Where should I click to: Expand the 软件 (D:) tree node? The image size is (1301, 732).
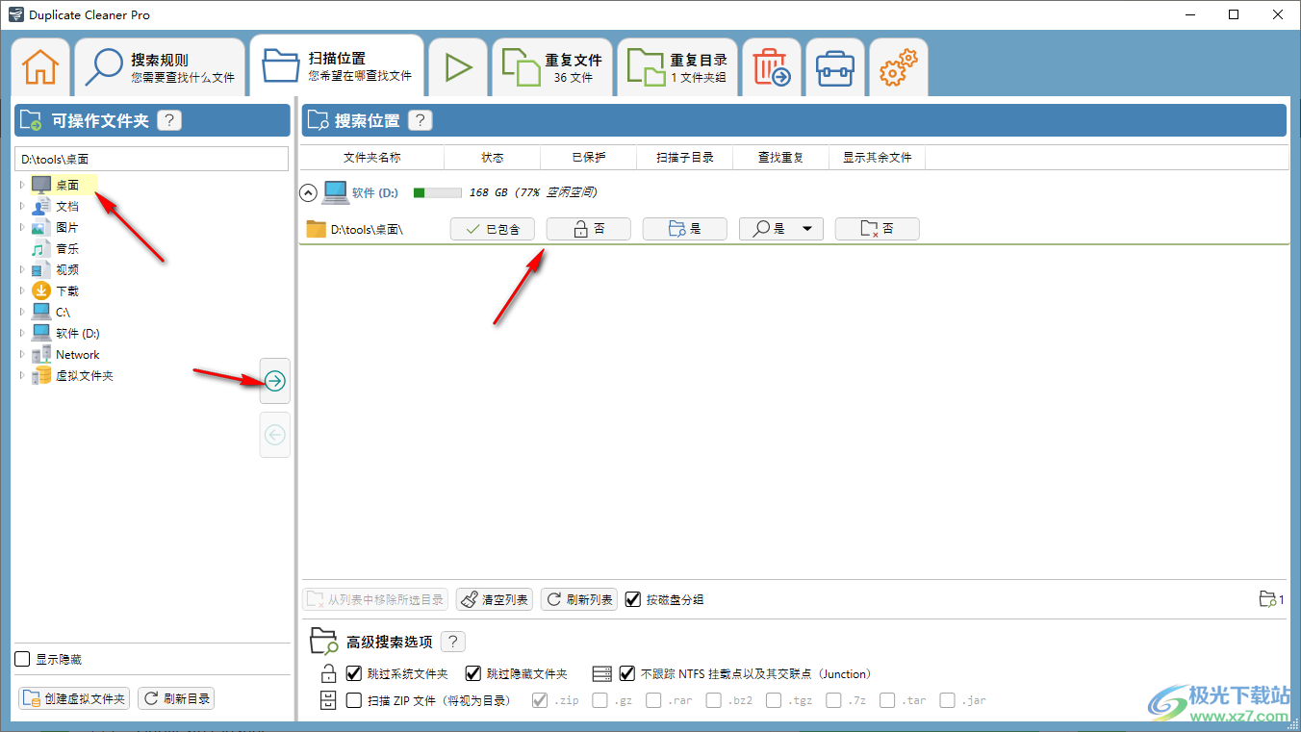pos(22,333)
